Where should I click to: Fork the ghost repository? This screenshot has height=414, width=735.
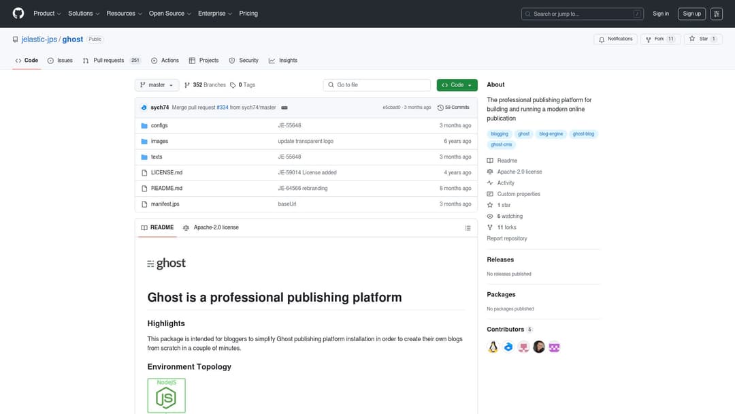660,39
